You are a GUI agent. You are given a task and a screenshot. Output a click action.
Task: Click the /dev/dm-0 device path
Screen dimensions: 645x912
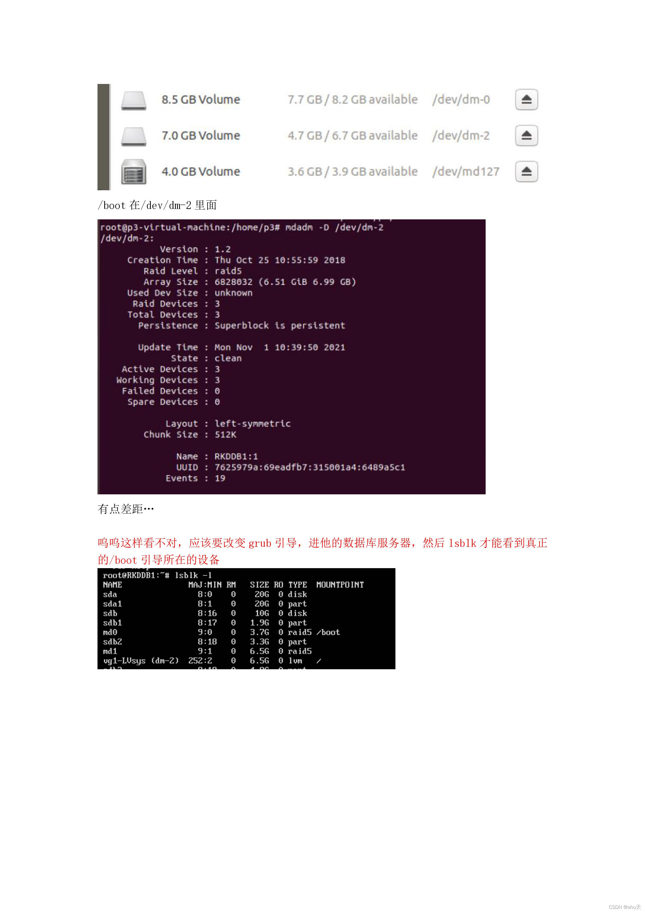(x=461, y=99)
